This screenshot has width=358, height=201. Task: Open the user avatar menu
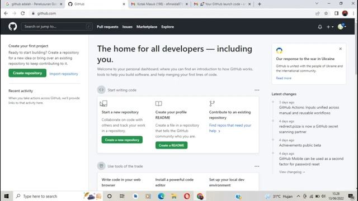tap(342, 27)
